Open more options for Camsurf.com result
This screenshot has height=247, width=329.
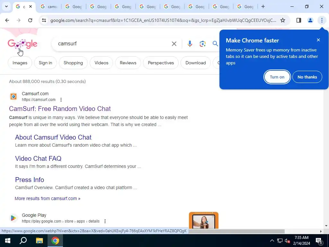[61, 100]
